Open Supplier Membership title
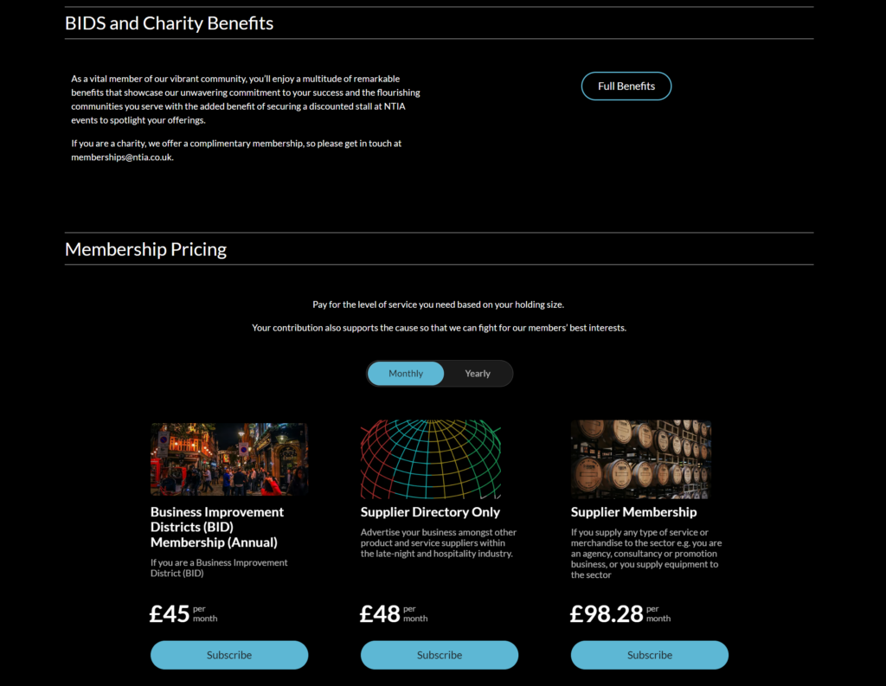This screenshot has width=886, height=686. pyautogui.click(x=633, y=512)
